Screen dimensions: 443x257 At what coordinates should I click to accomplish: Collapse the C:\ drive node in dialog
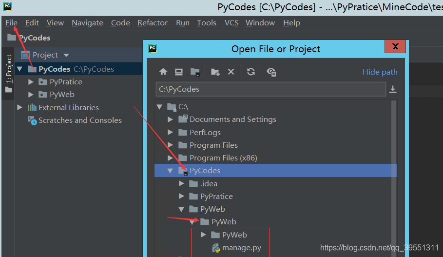(159, 107)
